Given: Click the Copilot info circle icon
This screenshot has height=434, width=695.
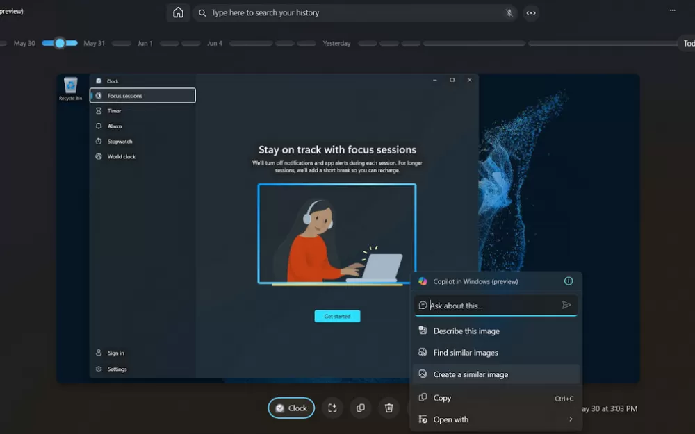Looking at the screenshot, I should 569,281.
